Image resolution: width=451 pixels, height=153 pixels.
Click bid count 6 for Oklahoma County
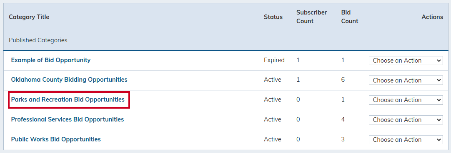click(343, 80)
